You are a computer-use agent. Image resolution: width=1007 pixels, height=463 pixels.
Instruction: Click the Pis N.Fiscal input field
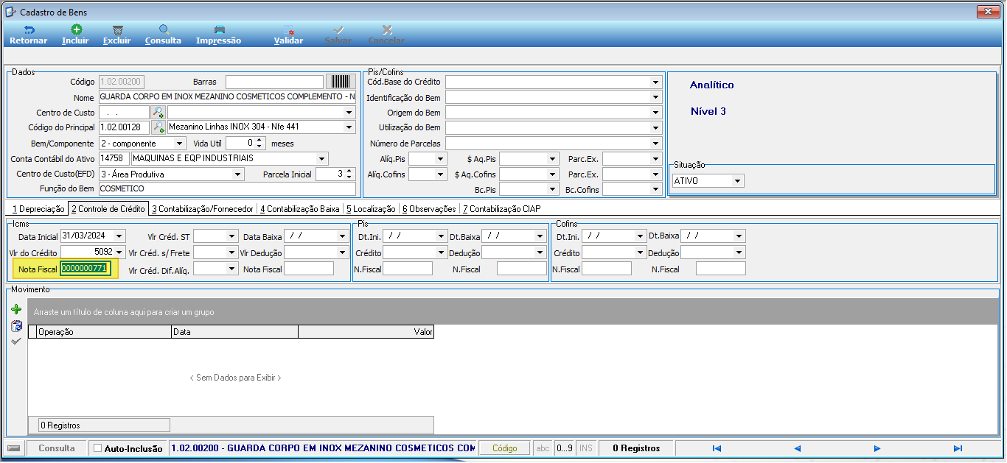point(408,269)
